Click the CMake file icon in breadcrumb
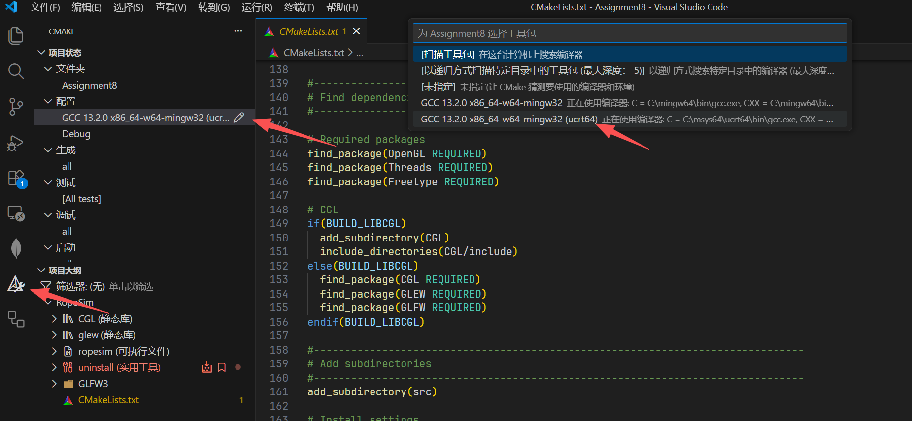 (x=274, y=52)
